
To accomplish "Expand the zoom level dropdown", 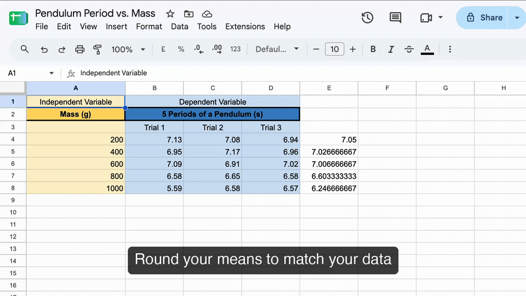I will tap(142, 49).
